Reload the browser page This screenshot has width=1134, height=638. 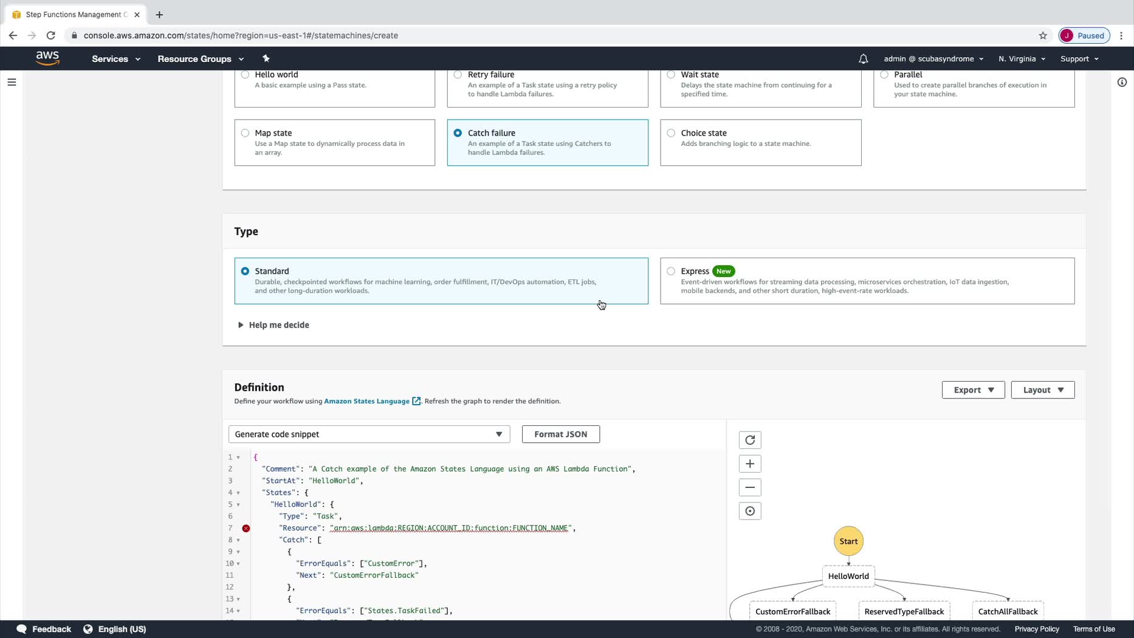tap(51, 35)
